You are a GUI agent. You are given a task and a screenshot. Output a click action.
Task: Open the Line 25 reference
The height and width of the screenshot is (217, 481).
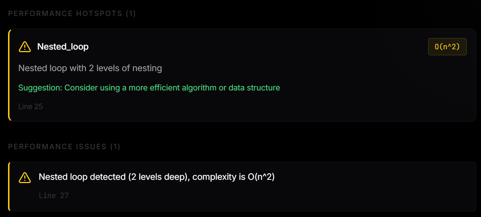31,107
